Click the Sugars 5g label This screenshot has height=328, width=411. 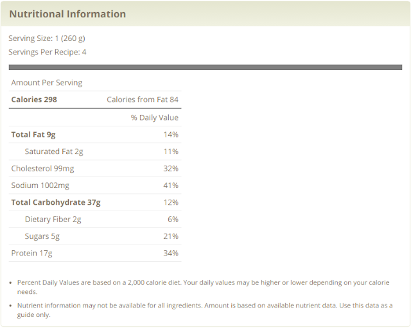42,236
